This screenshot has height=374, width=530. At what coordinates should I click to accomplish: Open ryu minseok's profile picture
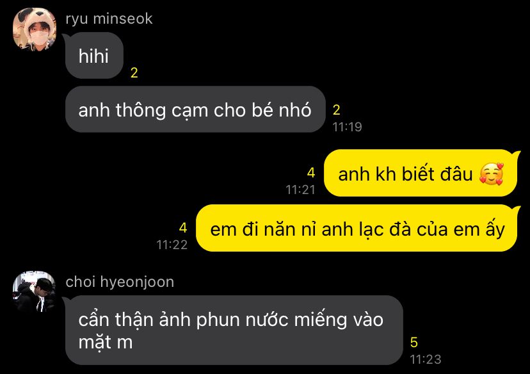click(35, 29)
